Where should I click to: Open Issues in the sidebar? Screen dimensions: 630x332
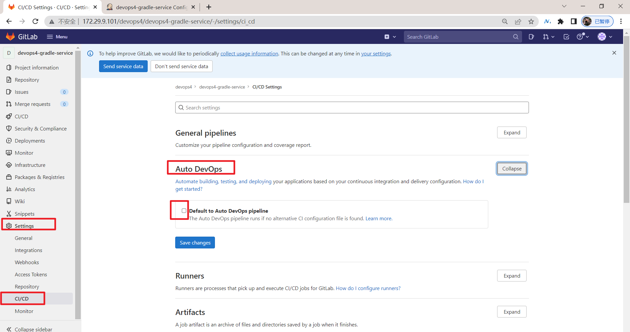(x=22, y=92)
